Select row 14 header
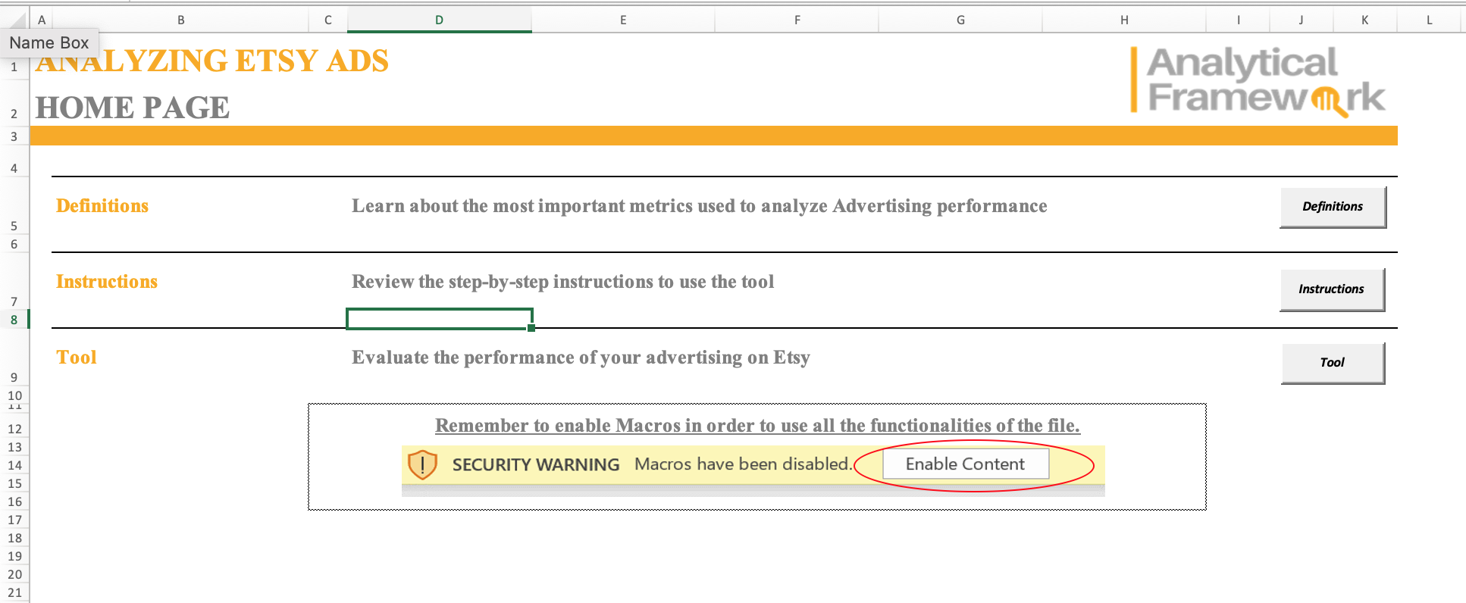The width and height of the screenshot is (1466, 603). 14,465
